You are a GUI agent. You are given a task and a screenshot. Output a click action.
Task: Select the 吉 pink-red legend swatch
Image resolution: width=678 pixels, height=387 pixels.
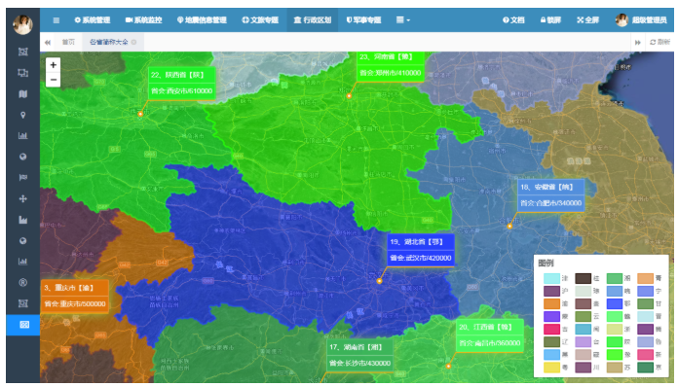click(x=551, y=330)
